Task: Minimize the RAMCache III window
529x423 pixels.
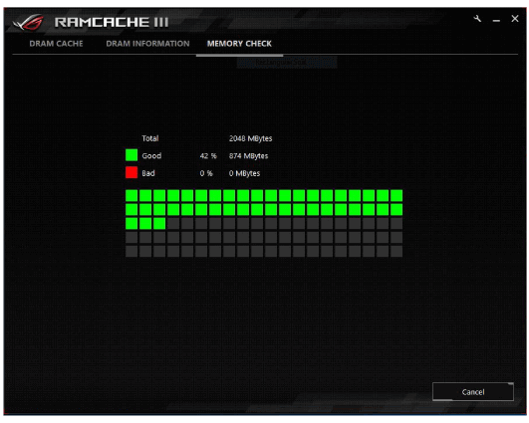Action: click(x=496, y=21)
